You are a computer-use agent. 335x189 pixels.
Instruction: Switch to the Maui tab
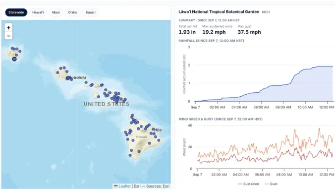pyautogui.click(x=56, y=12)
